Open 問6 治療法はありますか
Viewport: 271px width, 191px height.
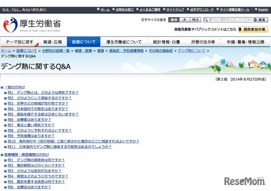[x=29, y=187]
